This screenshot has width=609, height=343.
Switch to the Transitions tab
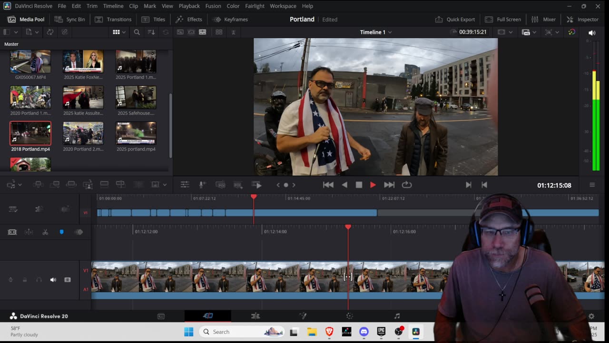[113, 19]
